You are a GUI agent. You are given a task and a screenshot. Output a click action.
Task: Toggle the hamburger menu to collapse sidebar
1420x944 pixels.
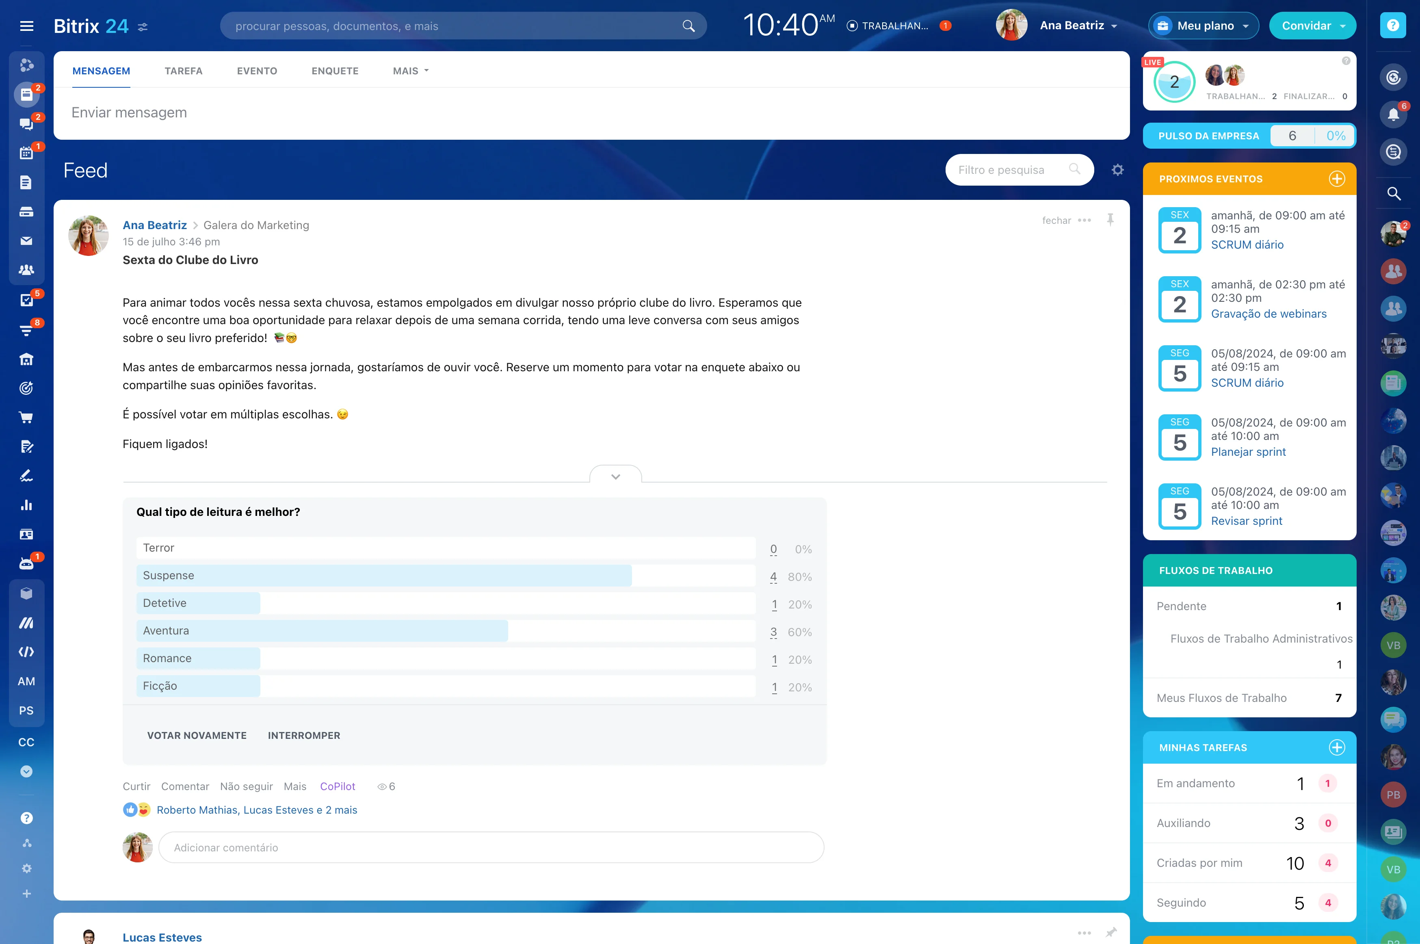coord(26,26)
